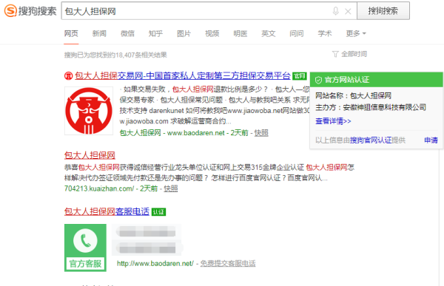Click the funnel filter icon

click(335, 54)
